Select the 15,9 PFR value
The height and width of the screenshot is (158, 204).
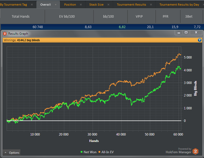tap(175, 27)
